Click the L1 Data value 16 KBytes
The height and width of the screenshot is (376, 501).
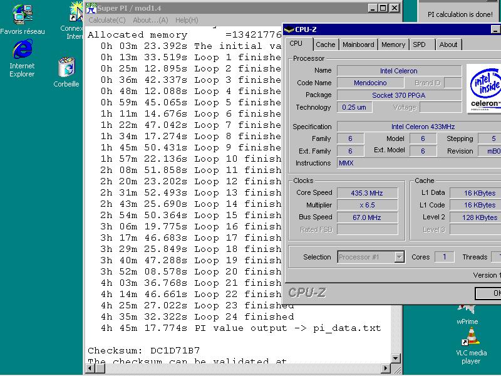click(x=475, y=193)
